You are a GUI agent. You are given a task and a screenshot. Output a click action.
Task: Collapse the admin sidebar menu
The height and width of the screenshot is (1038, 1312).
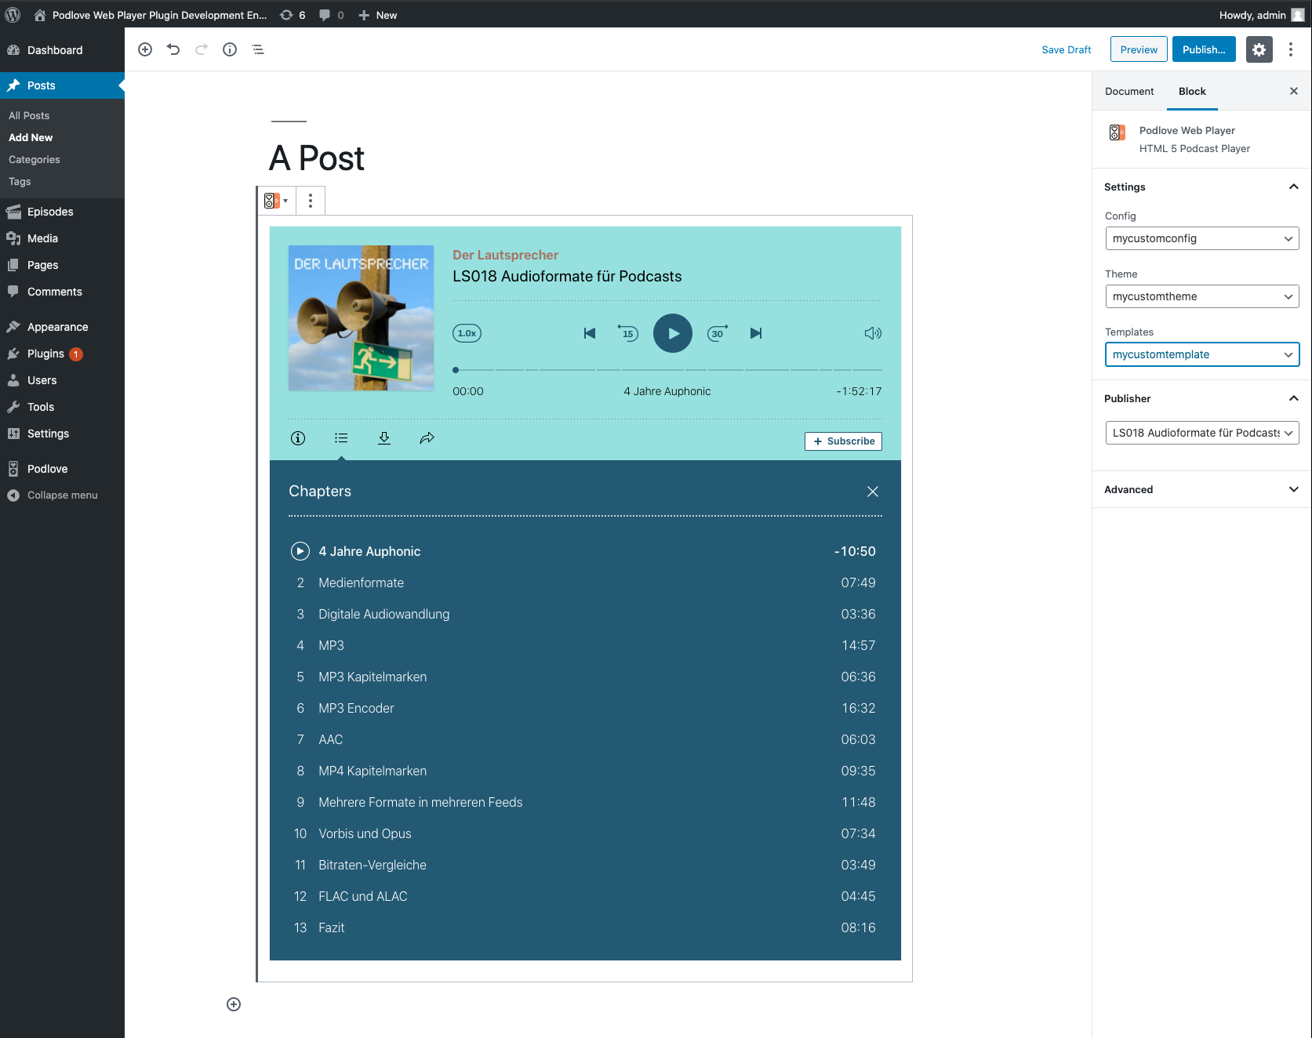[62, 495]
